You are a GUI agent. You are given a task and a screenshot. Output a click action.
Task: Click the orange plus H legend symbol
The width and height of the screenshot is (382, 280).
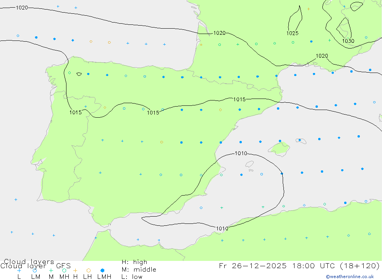pos(75,270)
